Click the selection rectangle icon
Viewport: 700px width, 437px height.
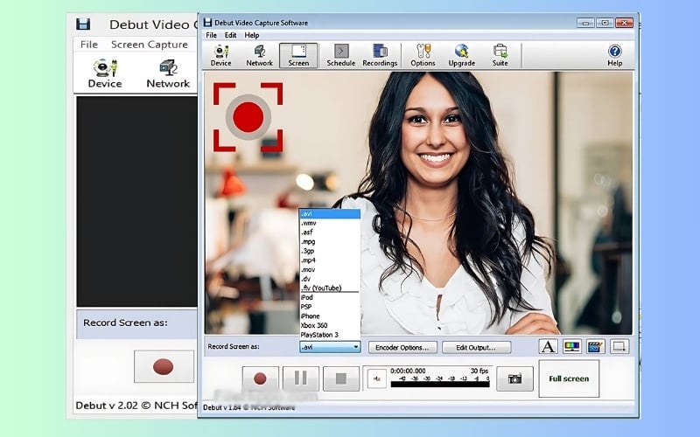[x=619, y=346]
